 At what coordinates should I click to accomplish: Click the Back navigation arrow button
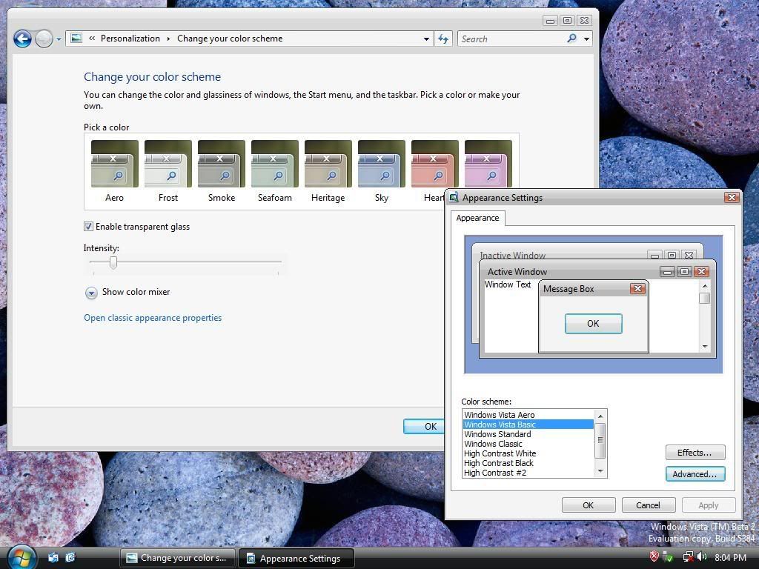point(22,39)
